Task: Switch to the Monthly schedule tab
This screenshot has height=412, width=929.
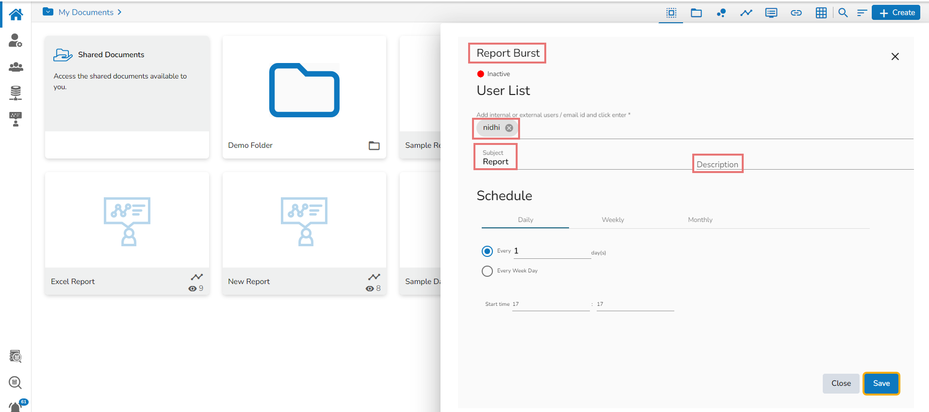Action: [700, 220]
